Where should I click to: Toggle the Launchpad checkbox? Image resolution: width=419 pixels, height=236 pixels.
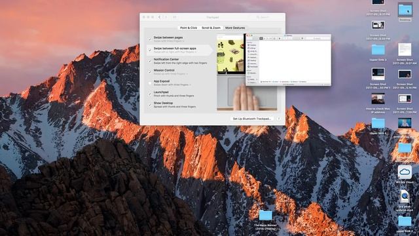click(x=150, y=94)
